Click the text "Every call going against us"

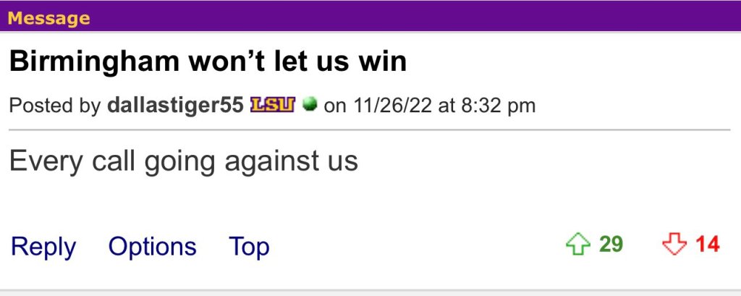click(184, 161)
